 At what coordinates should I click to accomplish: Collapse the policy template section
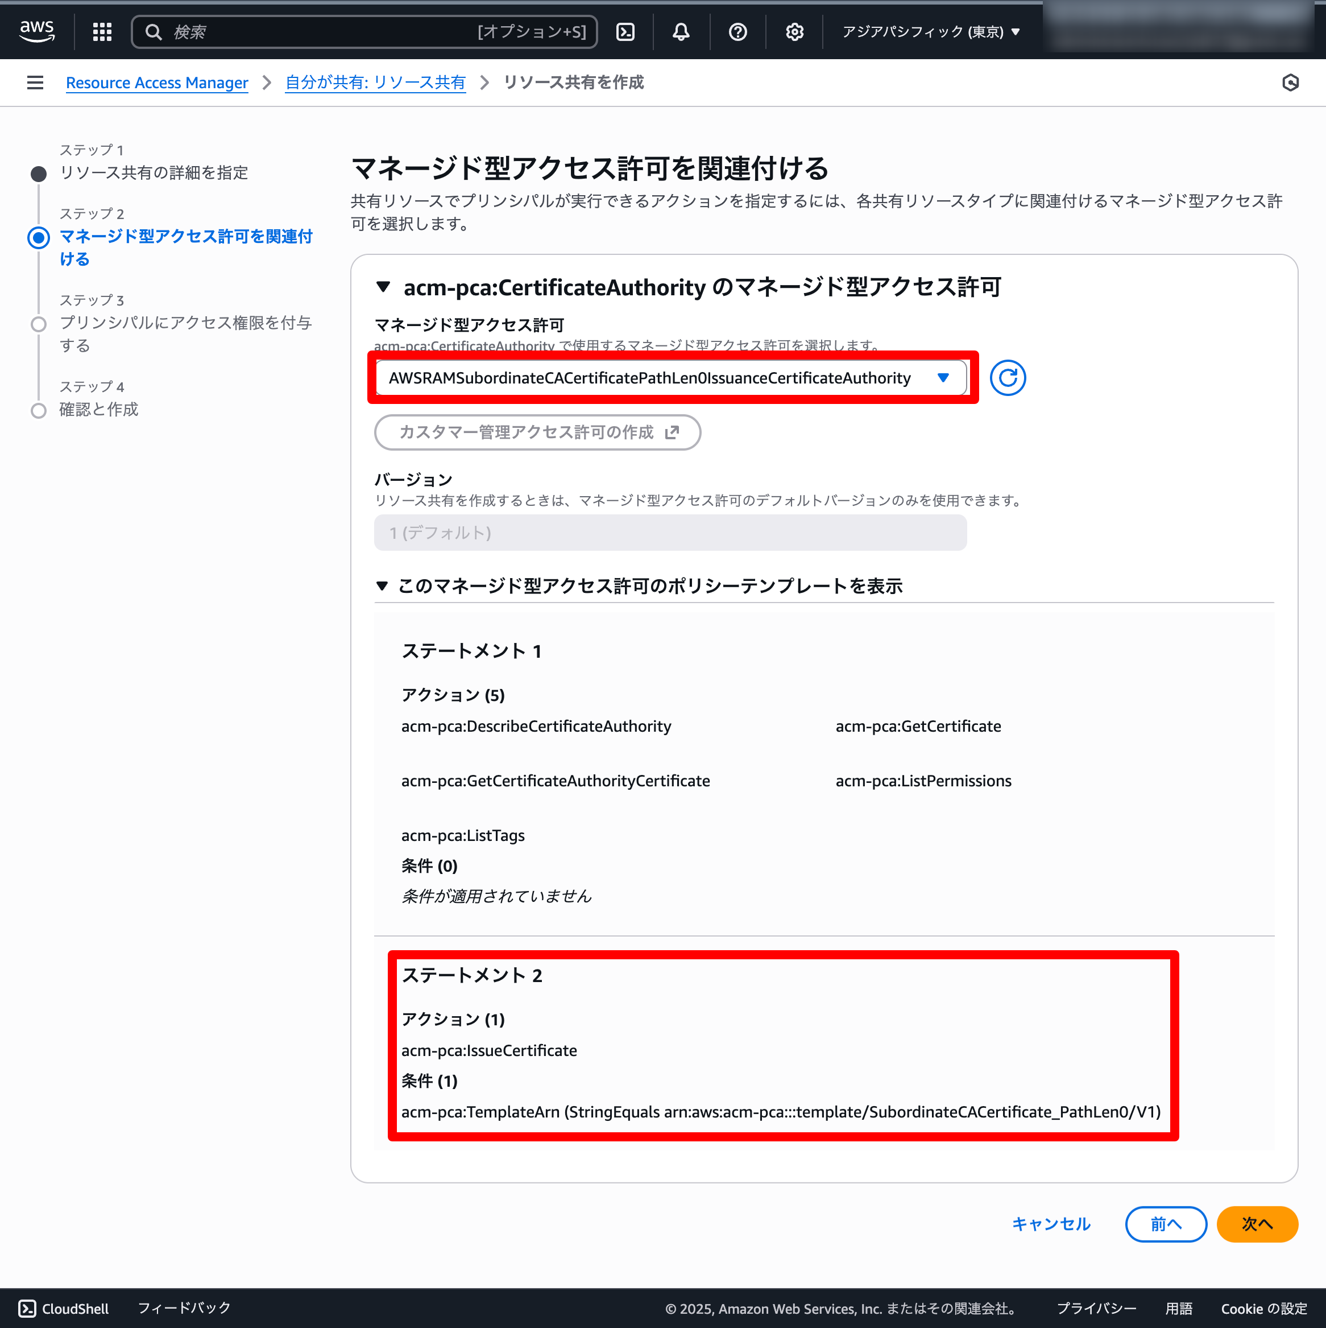click(x=384, y=586)
